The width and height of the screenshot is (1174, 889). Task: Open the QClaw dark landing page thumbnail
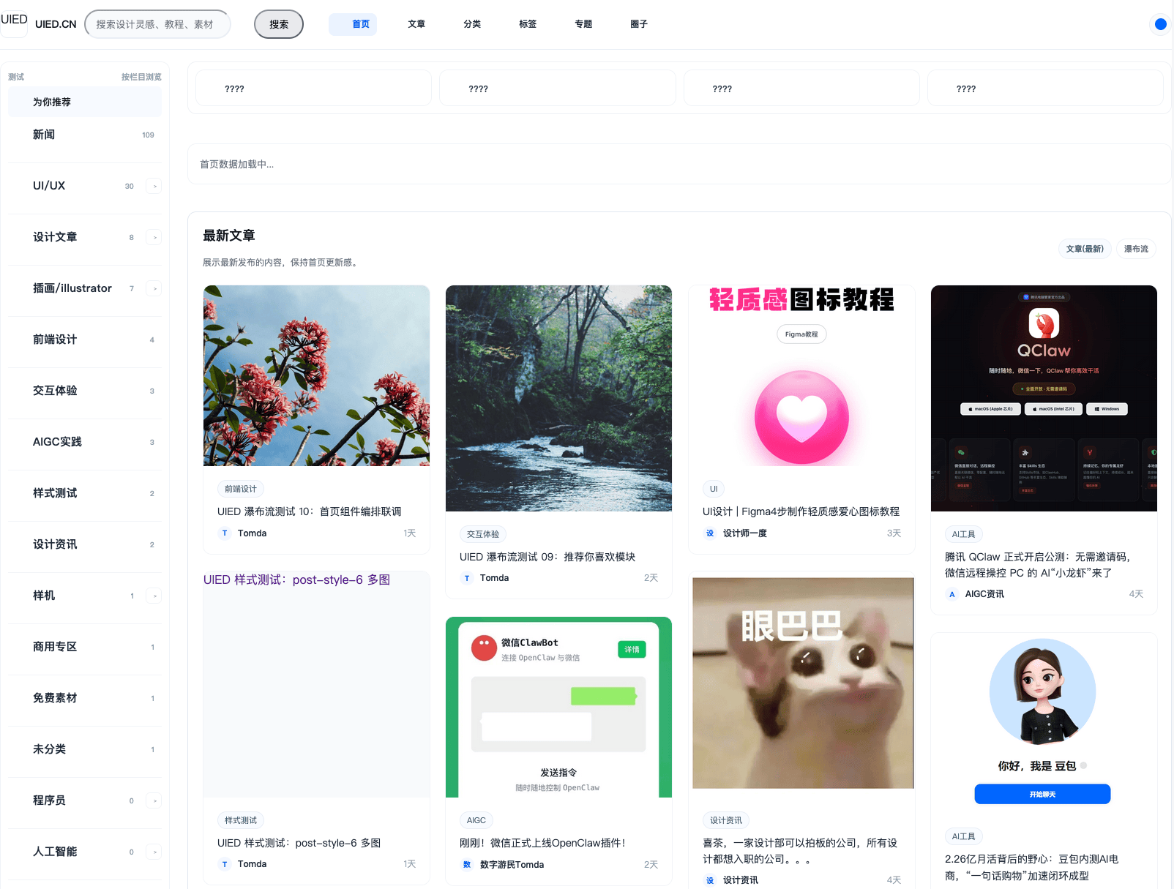pos(1044,398)
